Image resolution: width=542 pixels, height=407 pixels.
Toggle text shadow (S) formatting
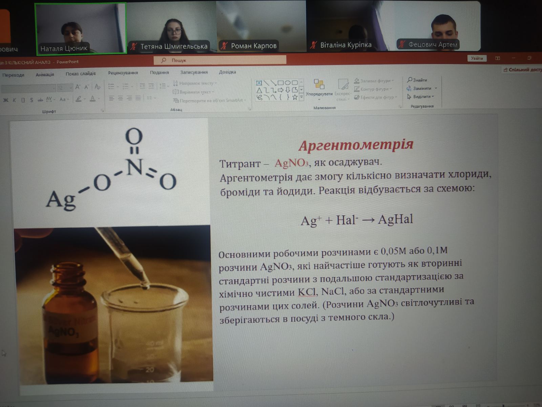click(x=32, y=100)
